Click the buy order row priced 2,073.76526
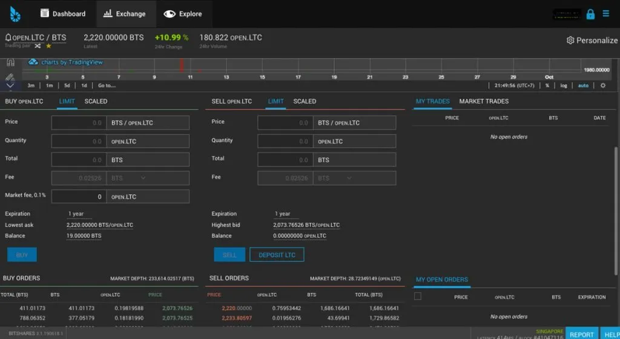 coord(99,308)
